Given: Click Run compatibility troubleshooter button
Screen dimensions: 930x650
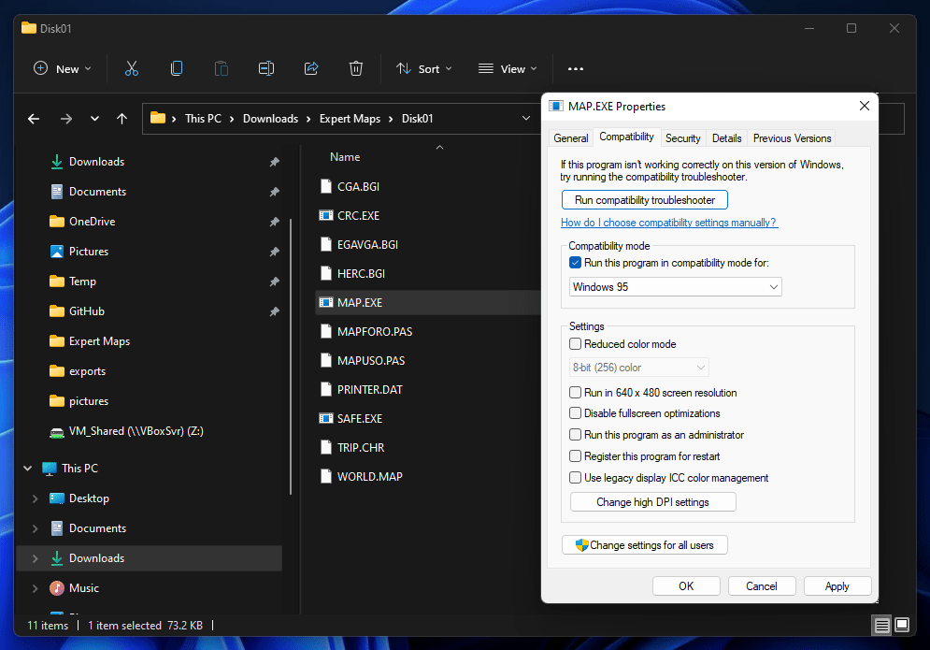Looking at the screenshot, I should click(644, 200).
